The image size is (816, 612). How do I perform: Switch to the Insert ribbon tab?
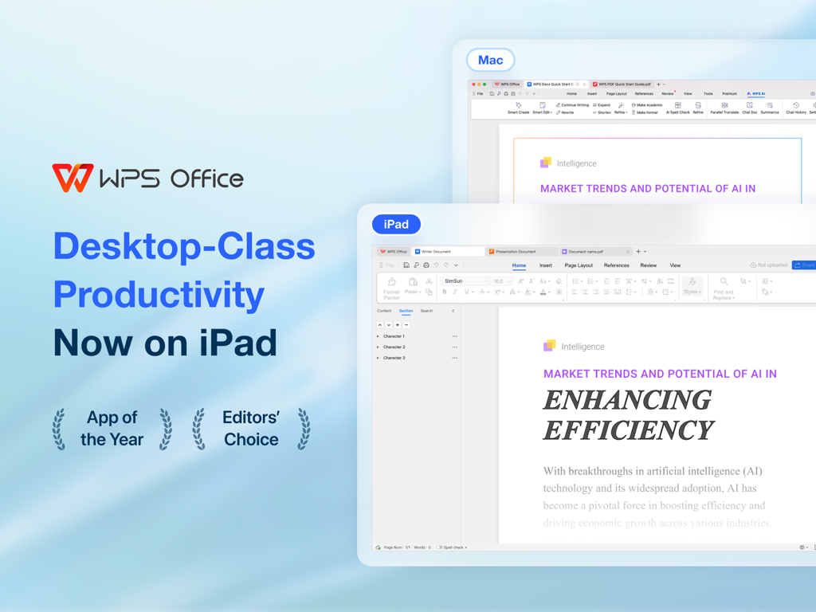[545, 265]
